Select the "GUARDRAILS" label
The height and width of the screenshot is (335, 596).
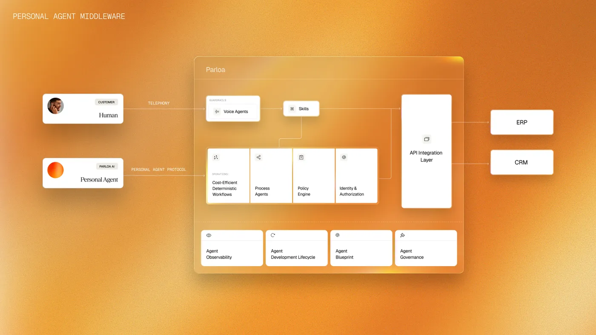click(218, 100)
